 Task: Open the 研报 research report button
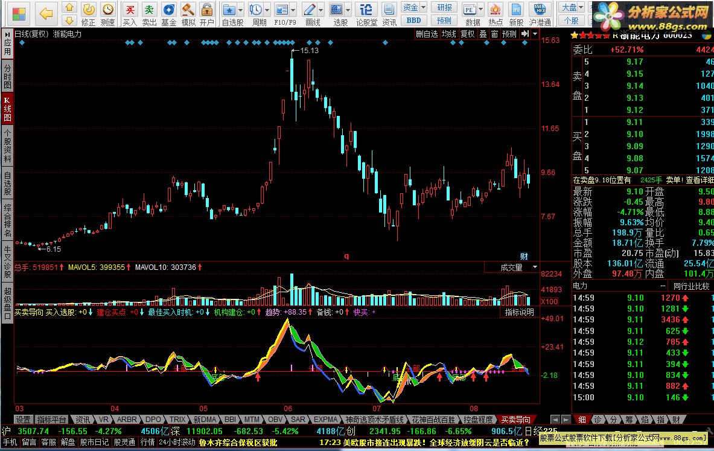click(444, 7)
